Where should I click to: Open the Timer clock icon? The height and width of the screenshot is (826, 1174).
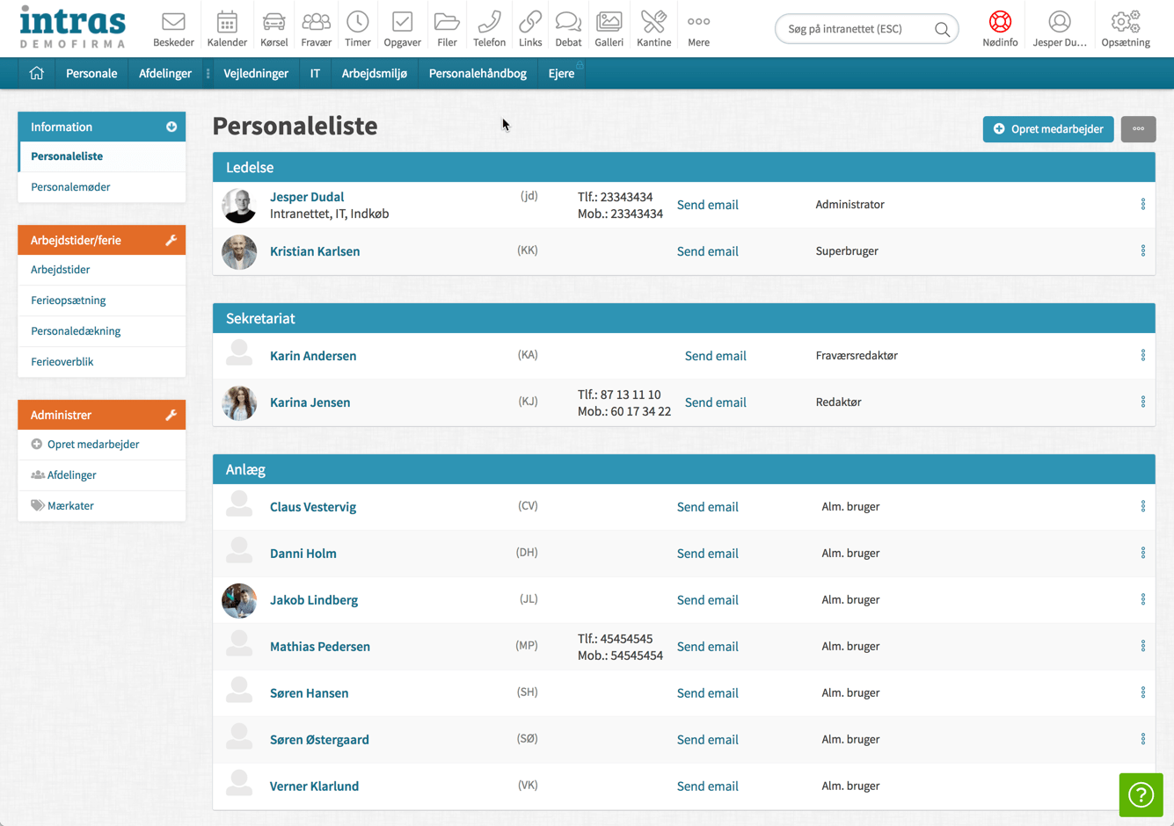click(x=357, y=22)
